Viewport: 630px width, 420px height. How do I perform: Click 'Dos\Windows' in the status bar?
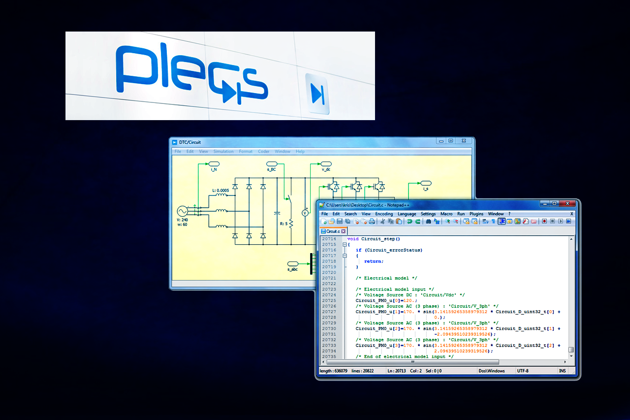coord(491,371)
